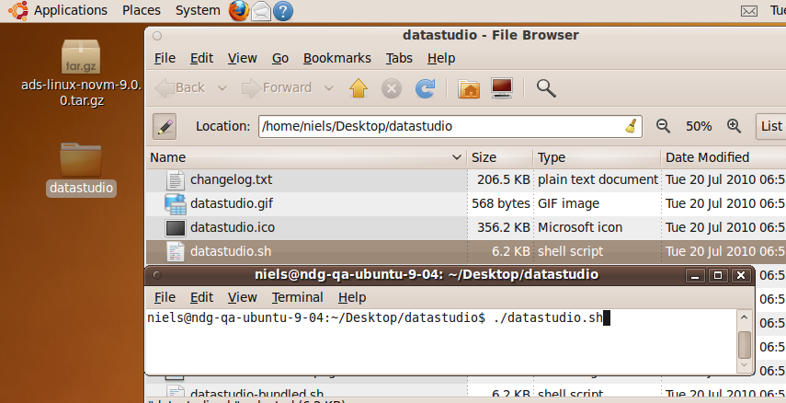786x403 pixels.
Task: Open the Forward history dropdown arrow
Action: [x=329, y=88]
